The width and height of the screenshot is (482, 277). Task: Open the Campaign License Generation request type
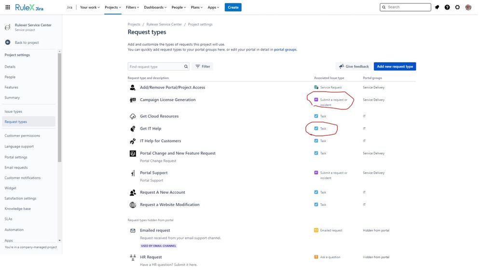[x=168, y=100]
